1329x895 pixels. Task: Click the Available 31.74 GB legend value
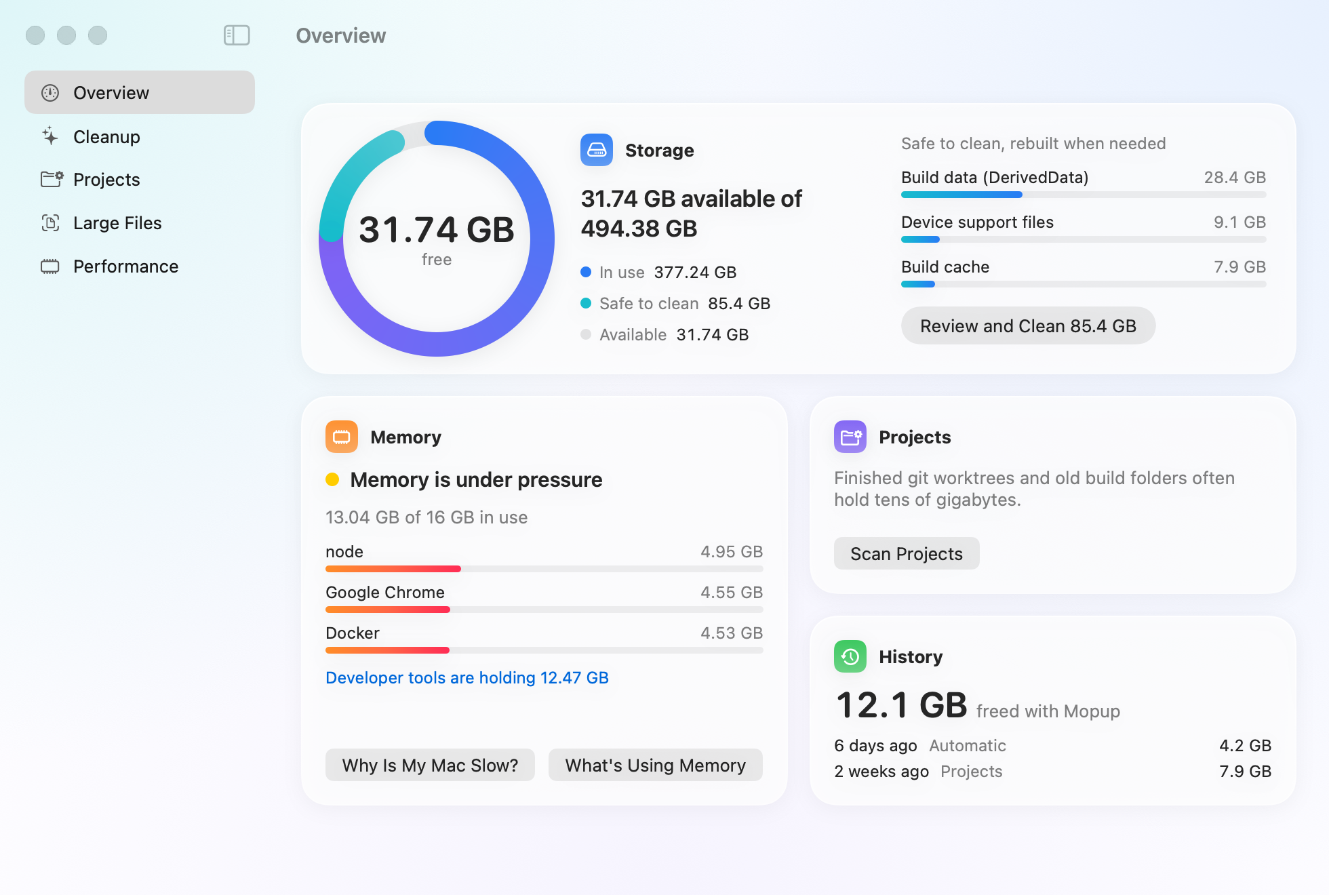[x=713, y=334]
